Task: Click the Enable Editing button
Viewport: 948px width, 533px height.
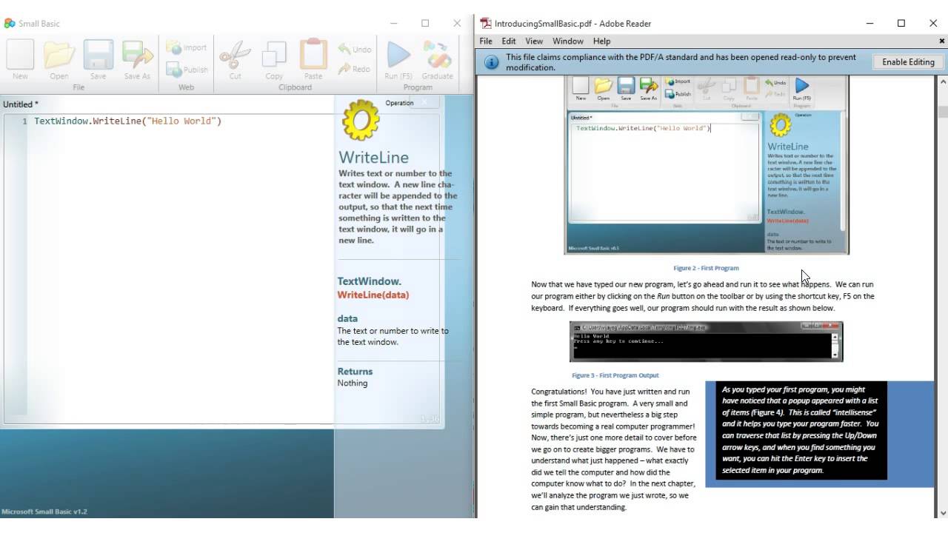Action: 908,62
